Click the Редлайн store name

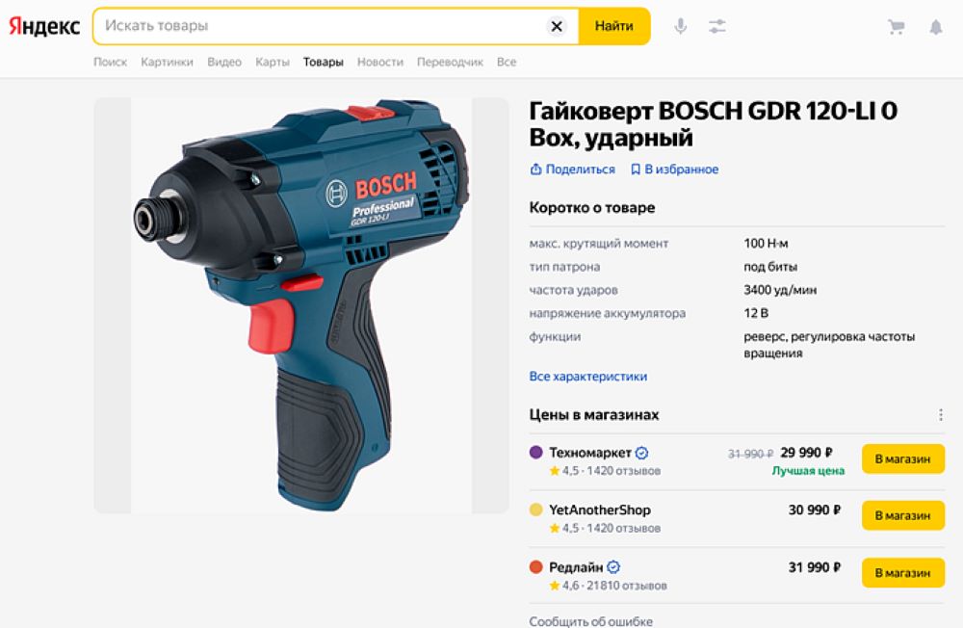pyautogui.click(x=576, y=567)
